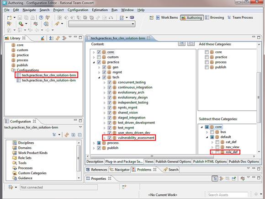Viewport: 265px width, 199px height.
Task: Switch to the Views tab
Action: 149,161
